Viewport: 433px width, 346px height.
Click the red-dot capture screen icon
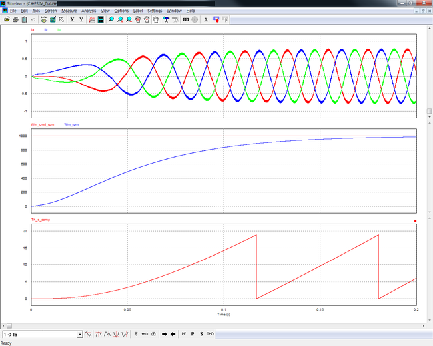pyautogui.click(x=217, y=19)
